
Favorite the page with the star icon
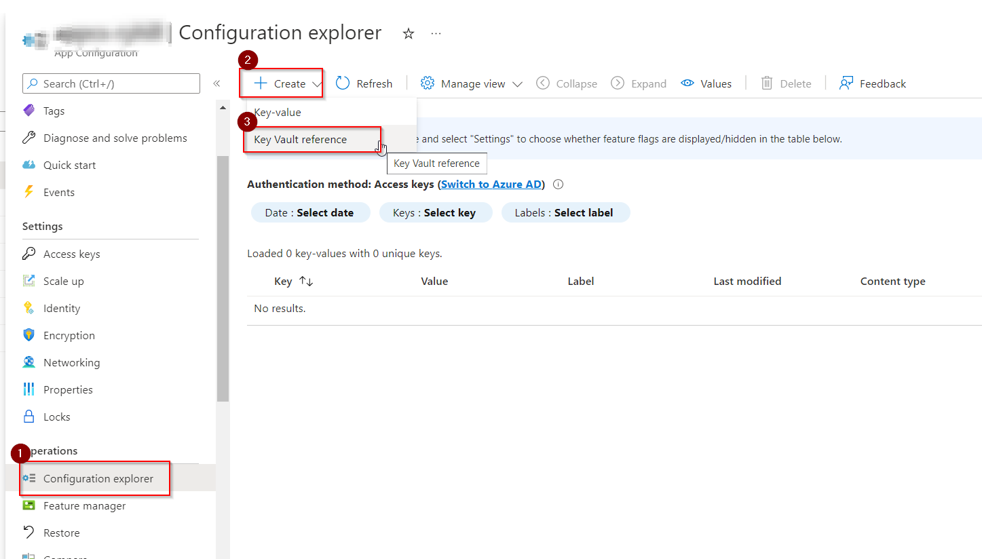(x=409, y=33)
